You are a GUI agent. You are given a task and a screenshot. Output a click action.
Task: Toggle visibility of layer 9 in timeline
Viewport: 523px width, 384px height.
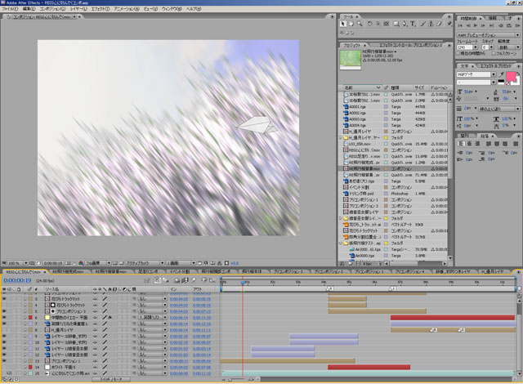click(x=4, y=337)
